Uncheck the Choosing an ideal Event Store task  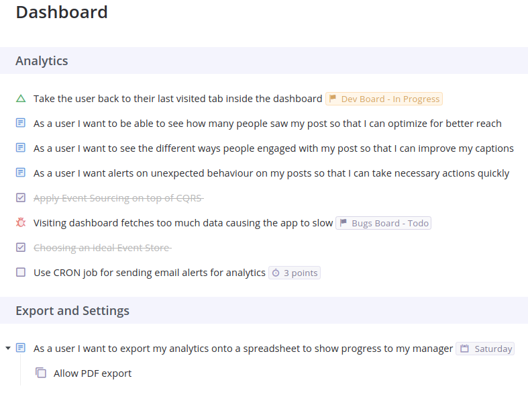pos(21,248)
